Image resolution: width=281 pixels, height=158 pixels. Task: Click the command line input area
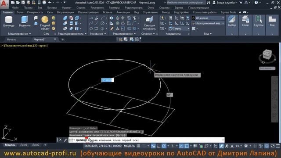[x=147, y=140]
